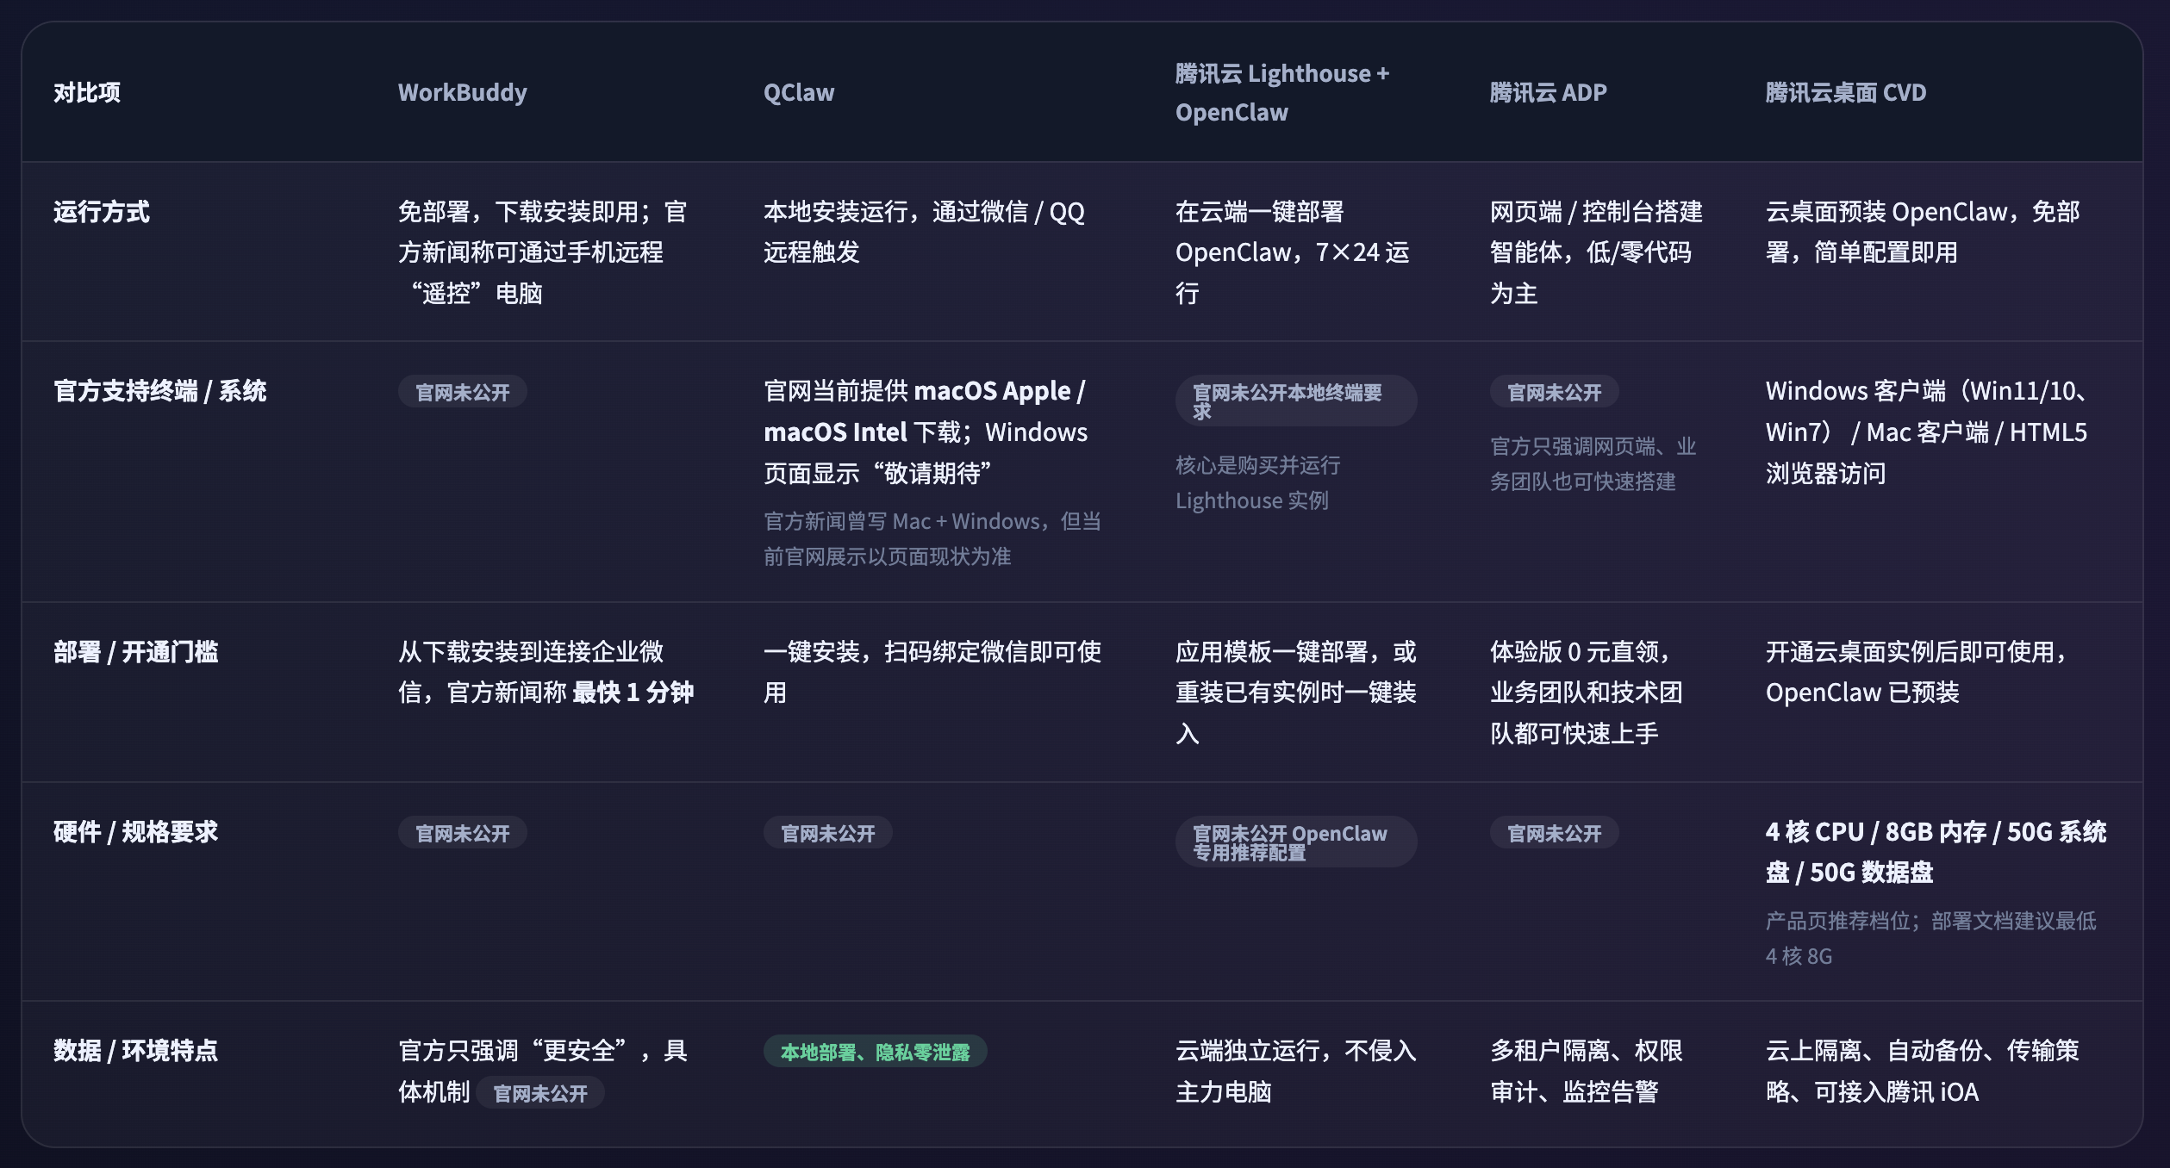2170x1168 pixels.
Task: Click the WorkBuddy column header
Action: click(462, 92)
